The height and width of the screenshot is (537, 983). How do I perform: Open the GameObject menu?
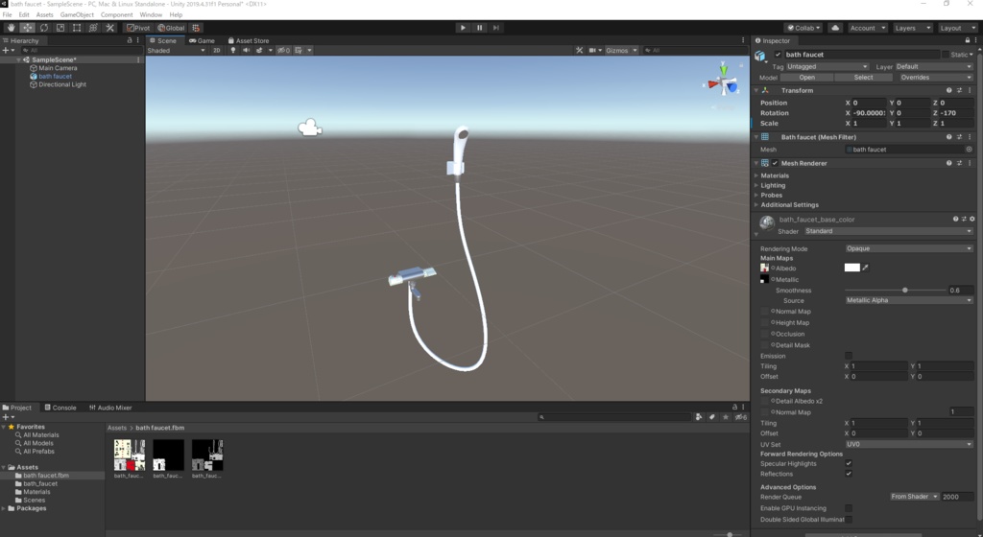pos(77,14)
